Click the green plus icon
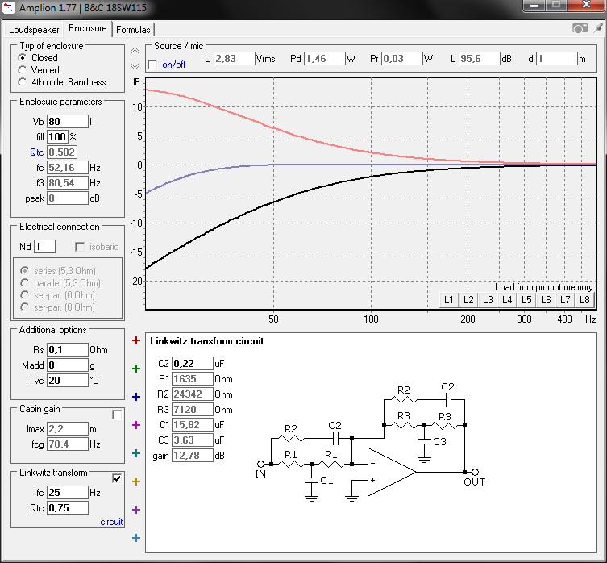The height and width of the screenshot is (563, 607). coord(136,369)
